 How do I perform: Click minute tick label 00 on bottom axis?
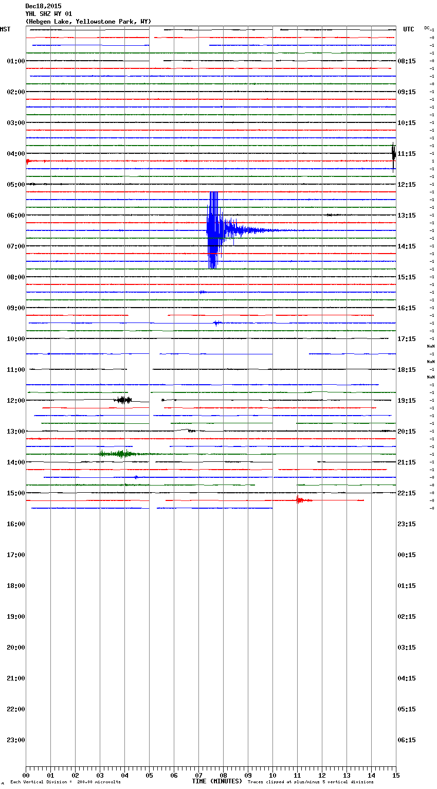26,776
